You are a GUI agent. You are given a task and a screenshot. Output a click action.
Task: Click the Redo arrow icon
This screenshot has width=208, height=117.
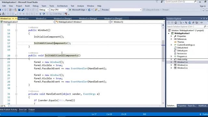click(x=33, y=10)
